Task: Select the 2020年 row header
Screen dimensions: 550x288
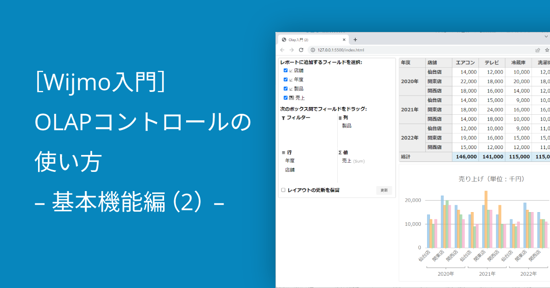Action: pos(412,81)
